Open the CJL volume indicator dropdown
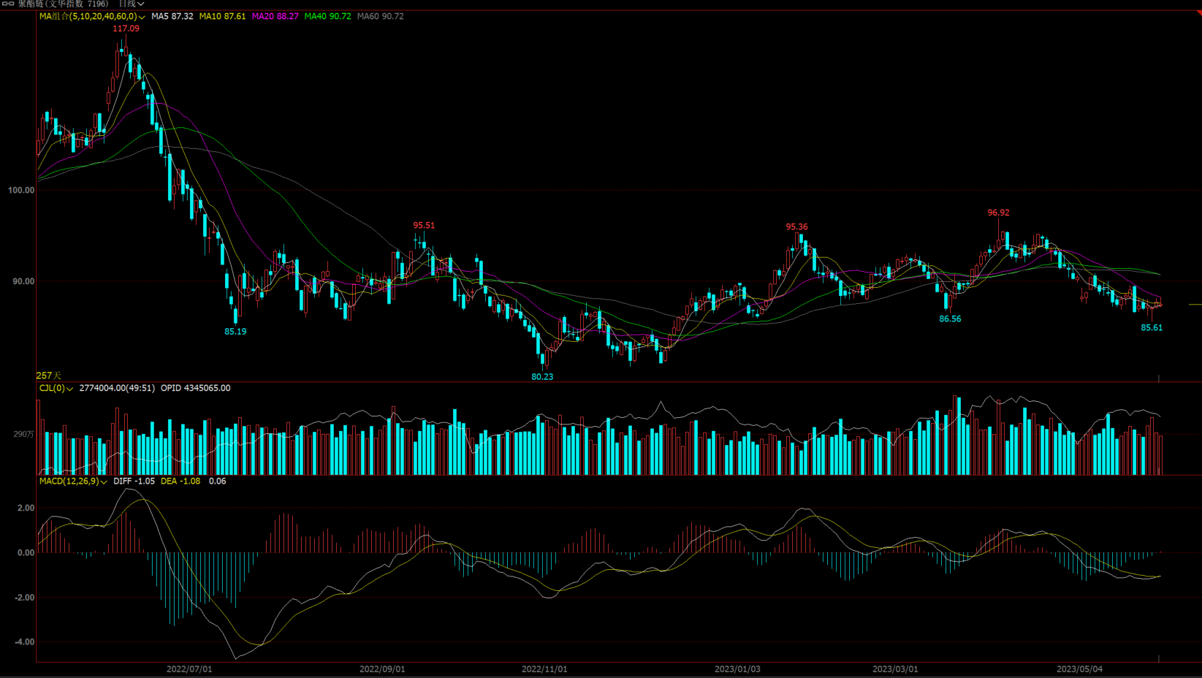The height and width of the screenshot is (678, 1202). pyautogui.click(x=69, y=389)
